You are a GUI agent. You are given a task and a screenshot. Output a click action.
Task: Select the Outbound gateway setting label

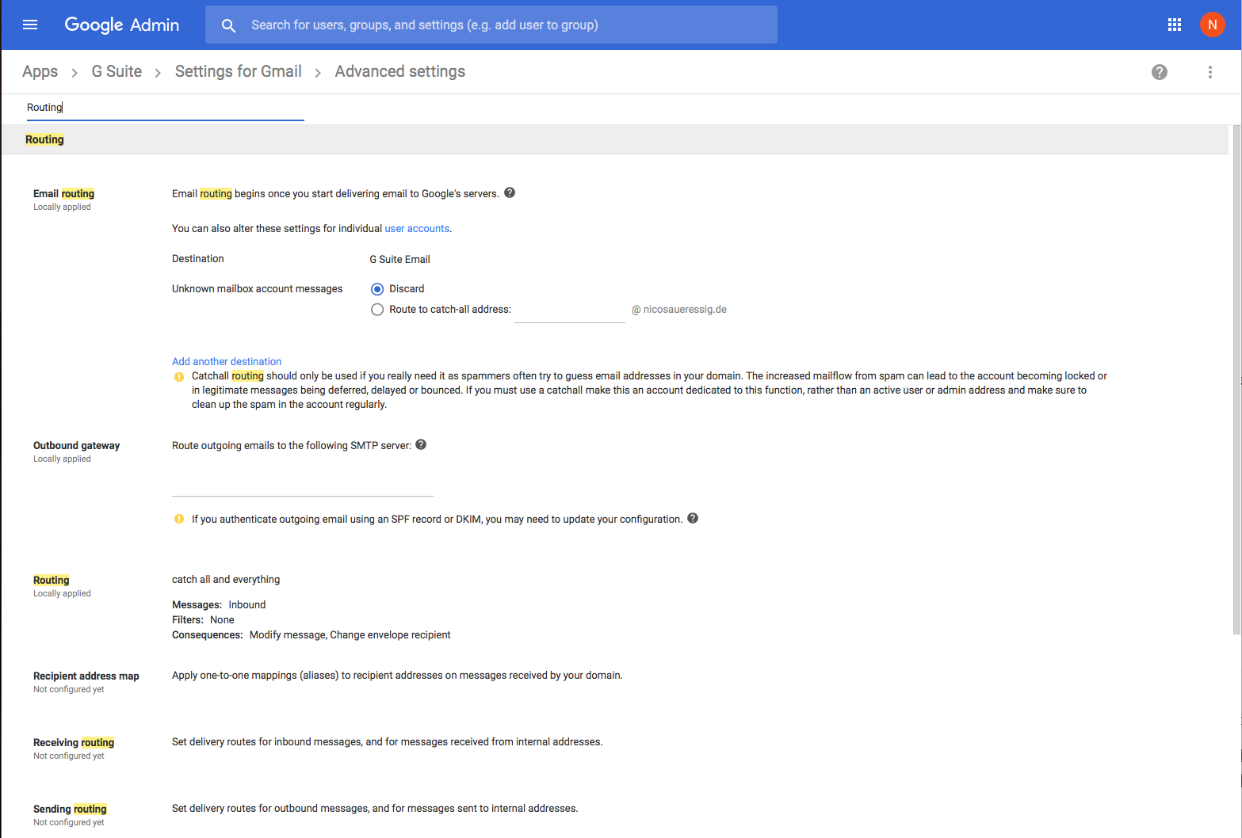(76, 445)
